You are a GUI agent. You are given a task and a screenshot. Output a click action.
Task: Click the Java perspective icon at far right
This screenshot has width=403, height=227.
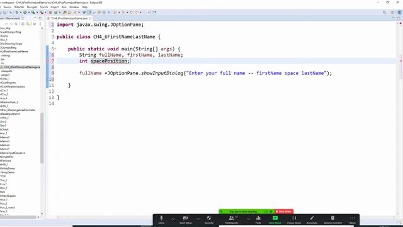[x=400, y=13]
